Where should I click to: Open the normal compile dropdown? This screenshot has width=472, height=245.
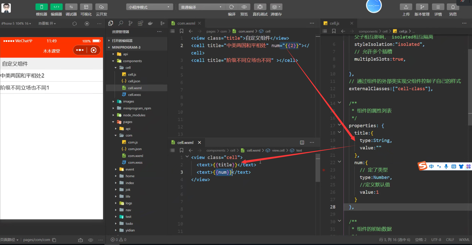pos(201,7)
